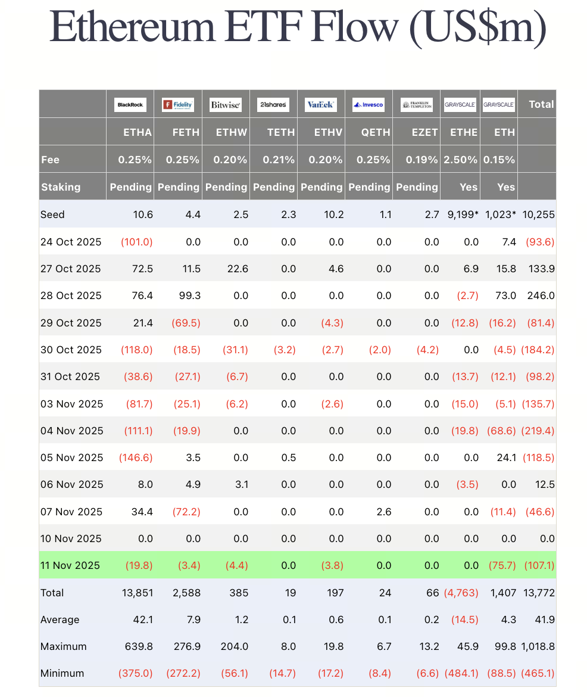The width and height of the screenshot is (587, 697).
Task: Click the Ethereum ETF Flow title
Action: [x=298, y=27]
